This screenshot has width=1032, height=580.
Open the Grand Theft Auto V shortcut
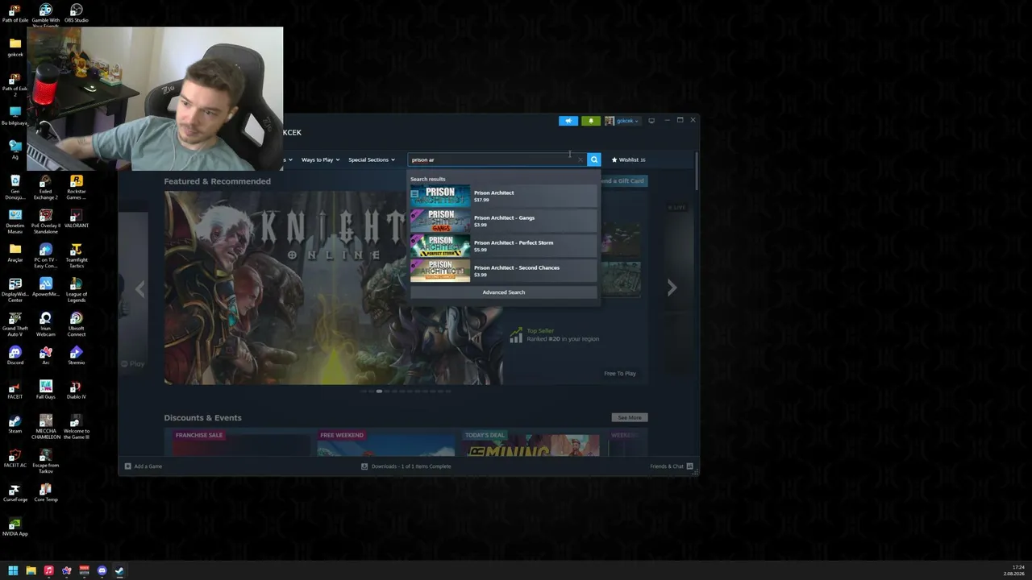(x=15, y=324)
